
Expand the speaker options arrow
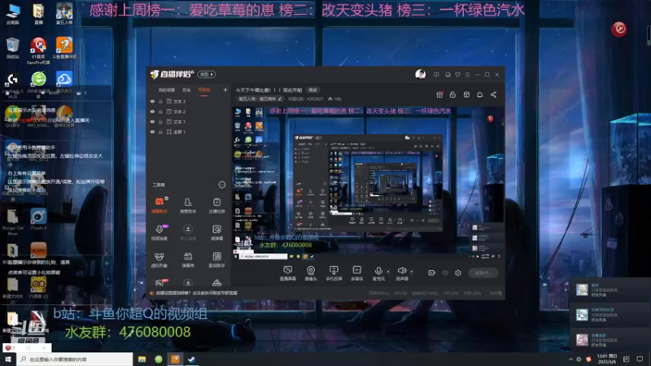pos(412,272)
